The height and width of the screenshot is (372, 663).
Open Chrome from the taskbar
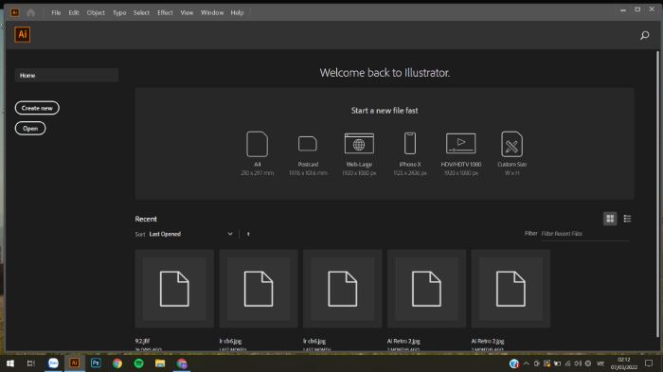click(x=117, y=363)
